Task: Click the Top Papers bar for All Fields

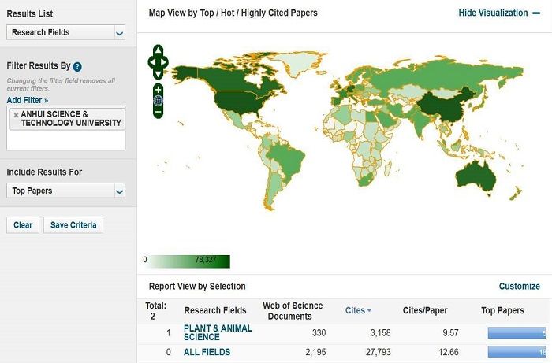Action: [x=517, y=352]
